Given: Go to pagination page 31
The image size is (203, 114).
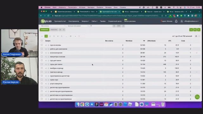Looking at the screenshot, I should (70, 36).
